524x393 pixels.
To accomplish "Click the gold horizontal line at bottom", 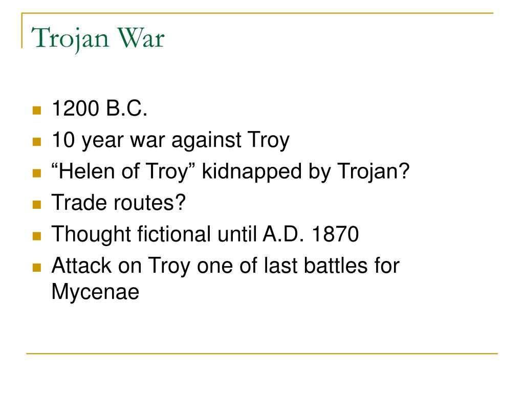I will pyautogui.click(x=262, y=353).
